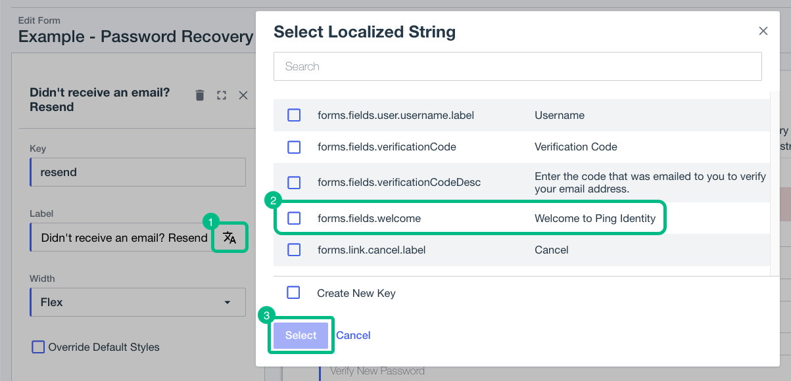Enable Override Default Styles
Image resolution: width=791 pixels, height=381 pixels.
38,347
